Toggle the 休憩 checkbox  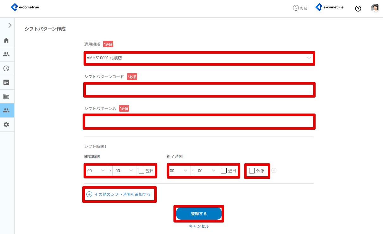[x=252, y=171]
